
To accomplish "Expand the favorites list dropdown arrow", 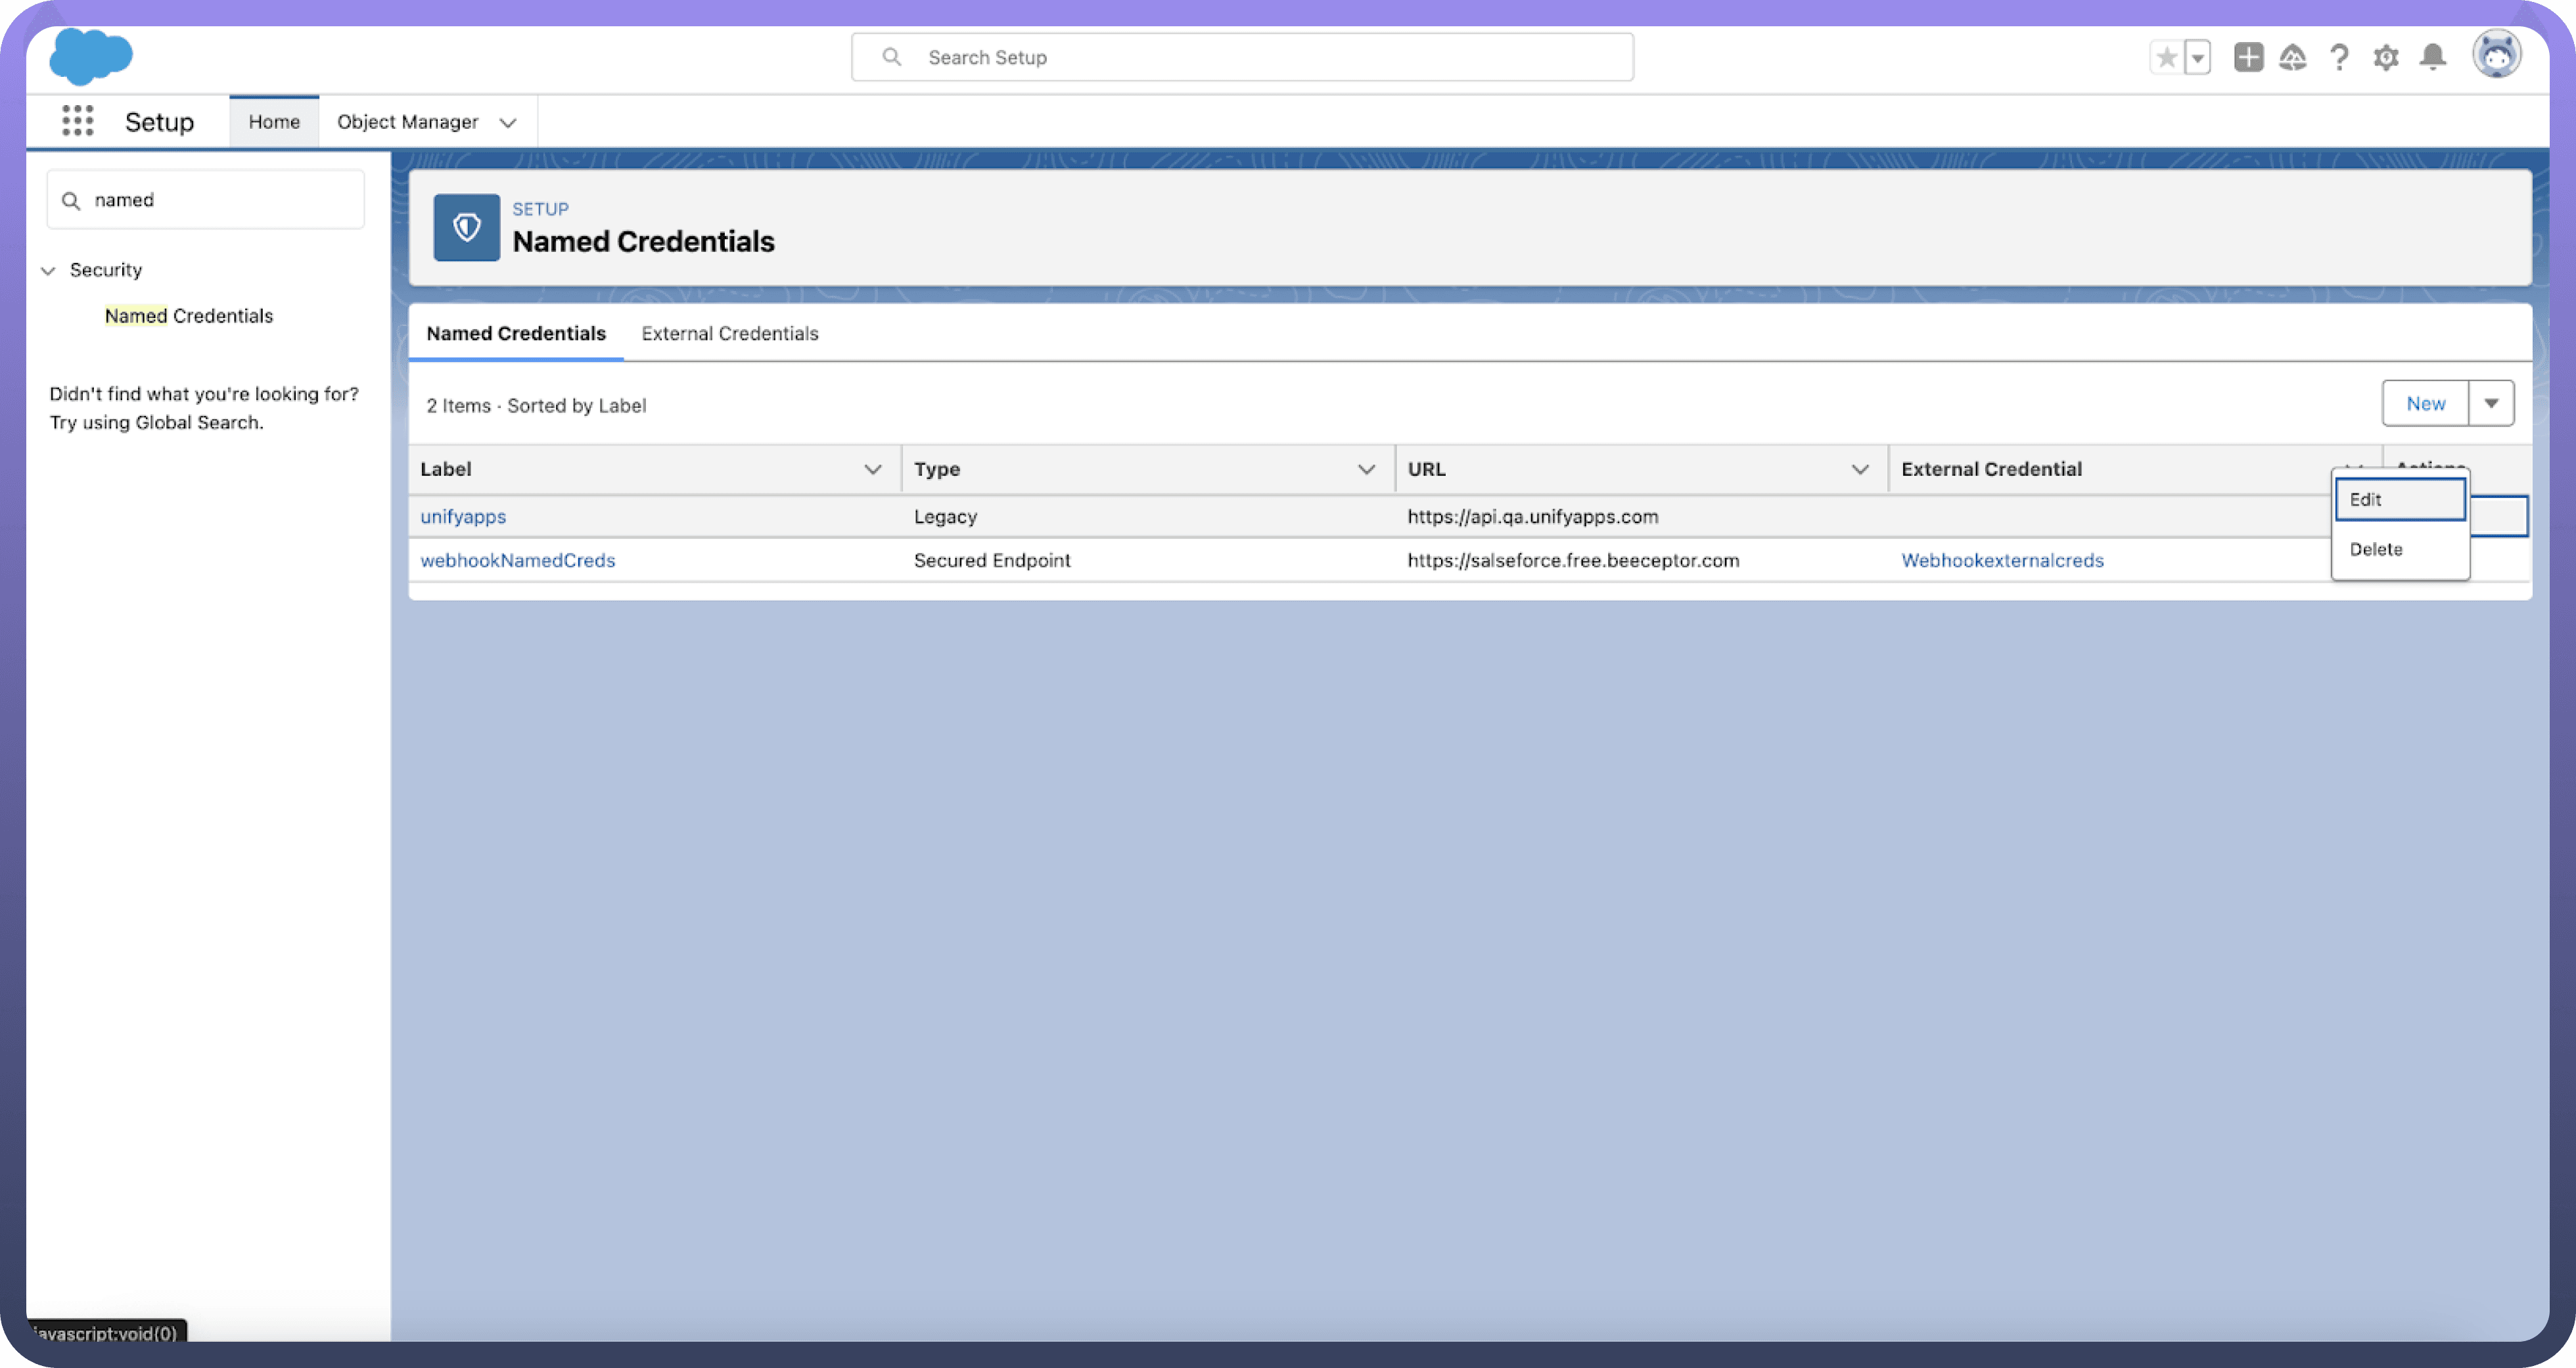I will tap(2198, 58).
